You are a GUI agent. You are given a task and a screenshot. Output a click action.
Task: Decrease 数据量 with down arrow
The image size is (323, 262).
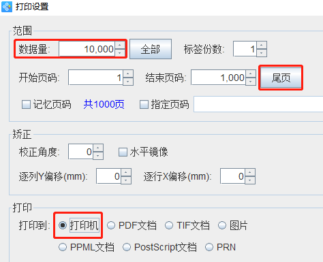[x=120, y=52]
